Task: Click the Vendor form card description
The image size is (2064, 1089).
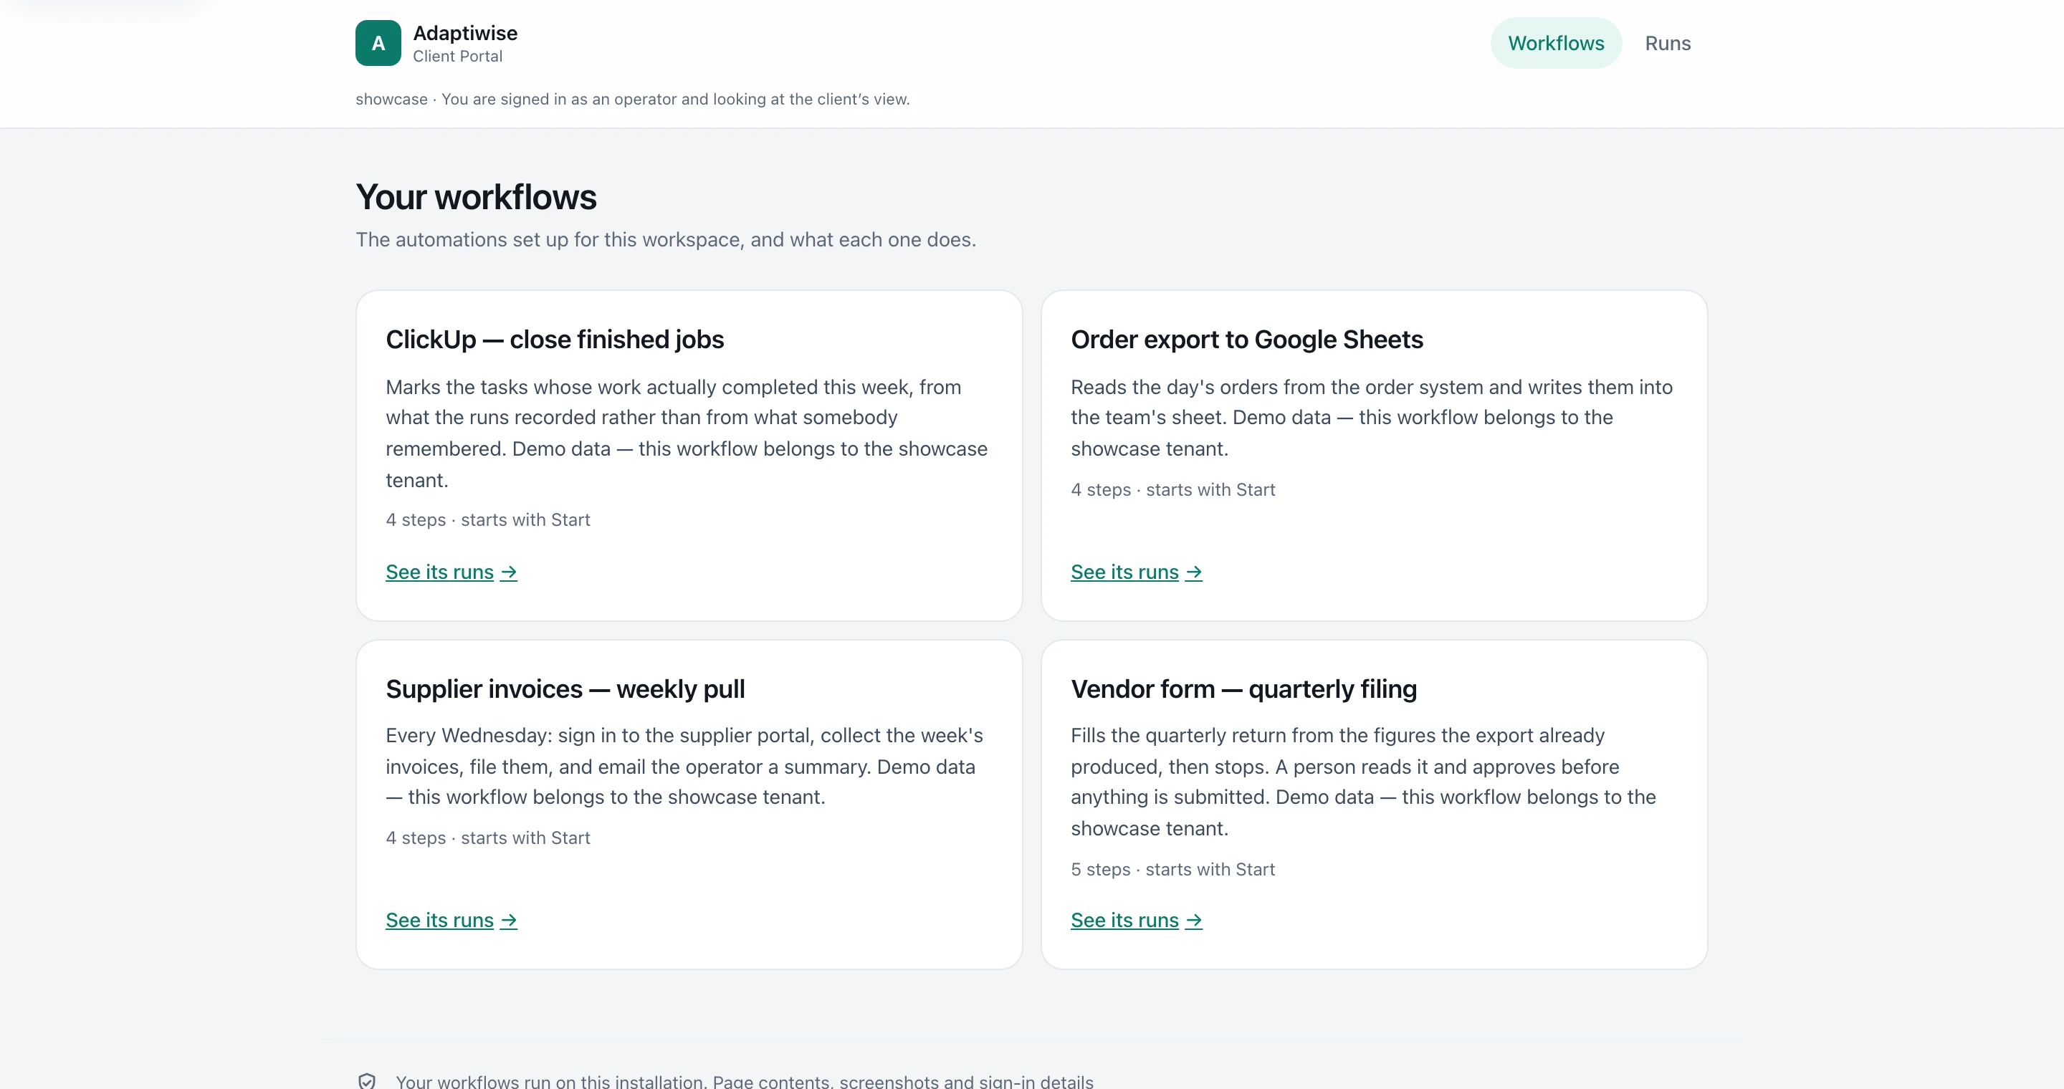Action: click(1363, 782)
